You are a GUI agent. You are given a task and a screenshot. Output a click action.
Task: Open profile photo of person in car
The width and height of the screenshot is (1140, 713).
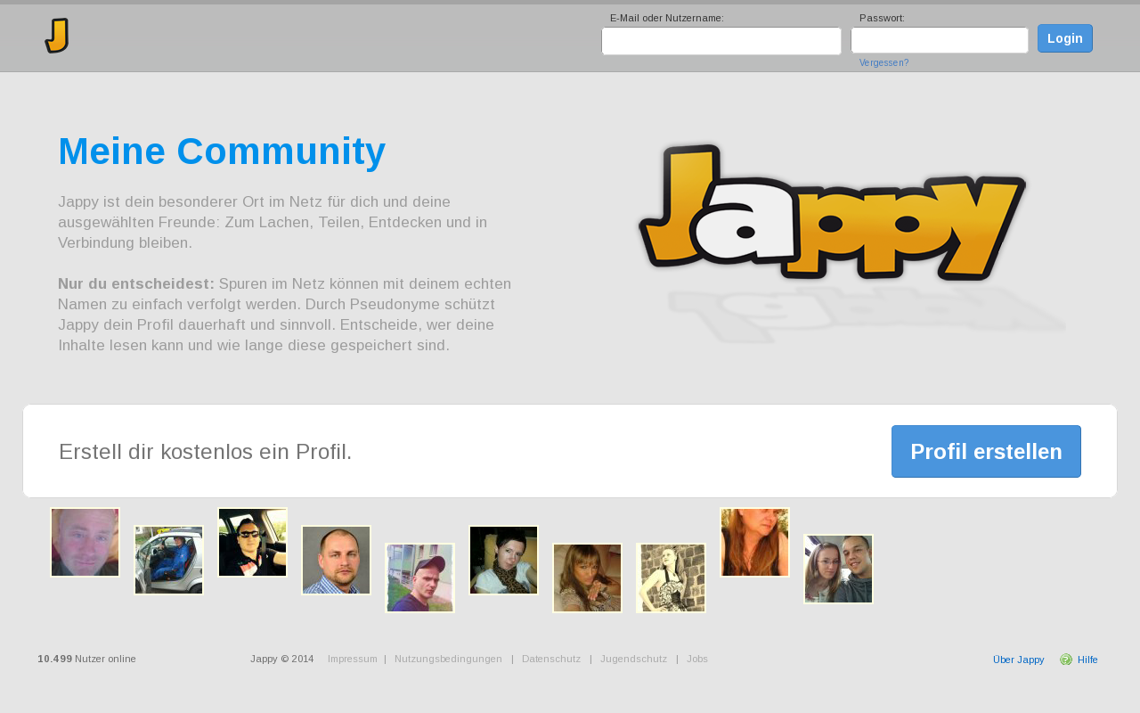click(x=168, y=560)
